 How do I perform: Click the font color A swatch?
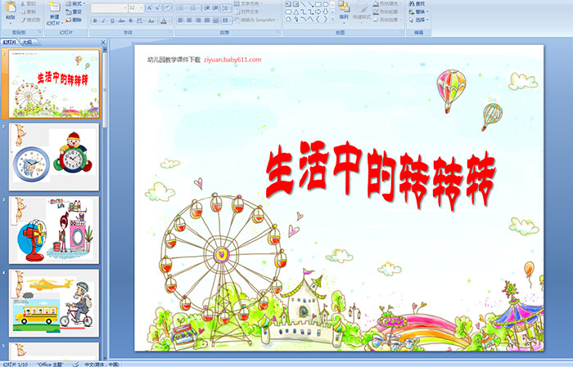click(x=164, y=20)
